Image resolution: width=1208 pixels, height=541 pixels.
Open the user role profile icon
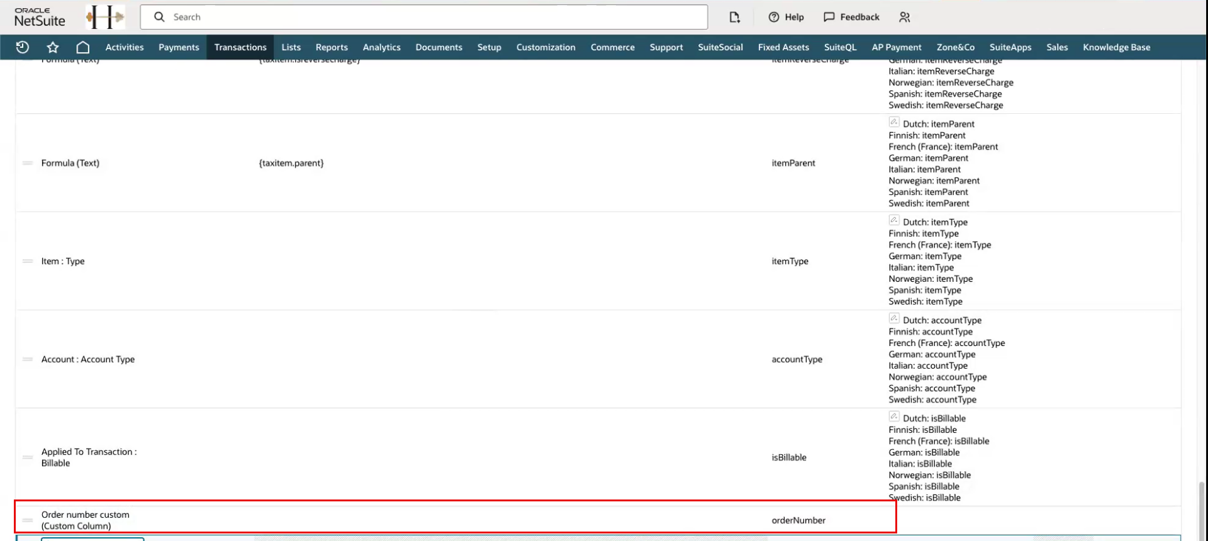click(905, 17)
